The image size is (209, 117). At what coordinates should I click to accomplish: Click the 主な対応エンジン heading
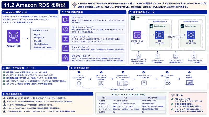point(40,30)
